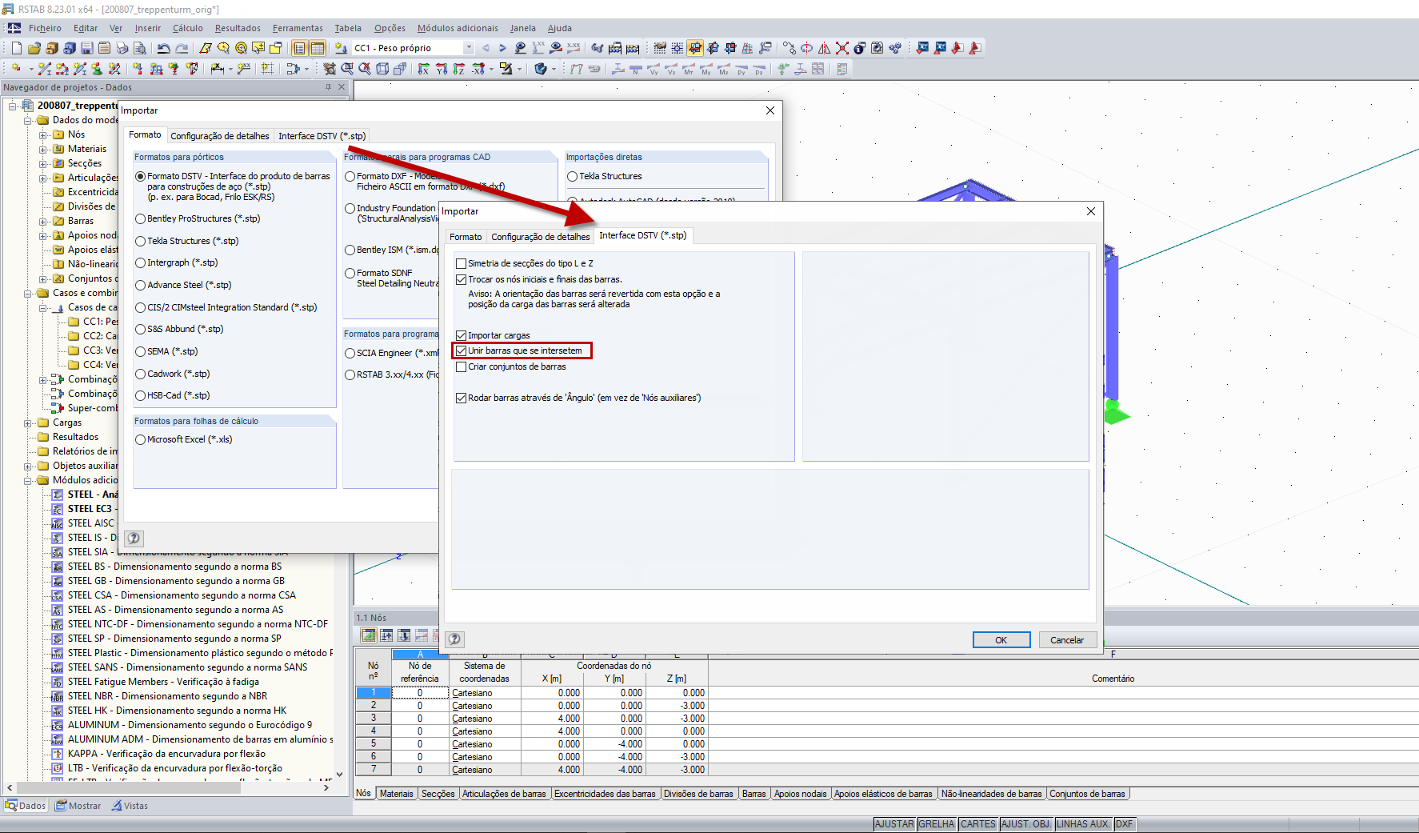Select the Bentley ProStructures (*.stp) format
This screenshot has height=833, width=1419.
tap(141, 218)
